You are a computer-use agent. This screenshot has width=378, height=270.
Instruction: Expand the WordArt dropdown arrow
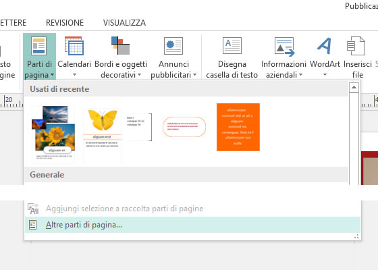tap(325, 75)
